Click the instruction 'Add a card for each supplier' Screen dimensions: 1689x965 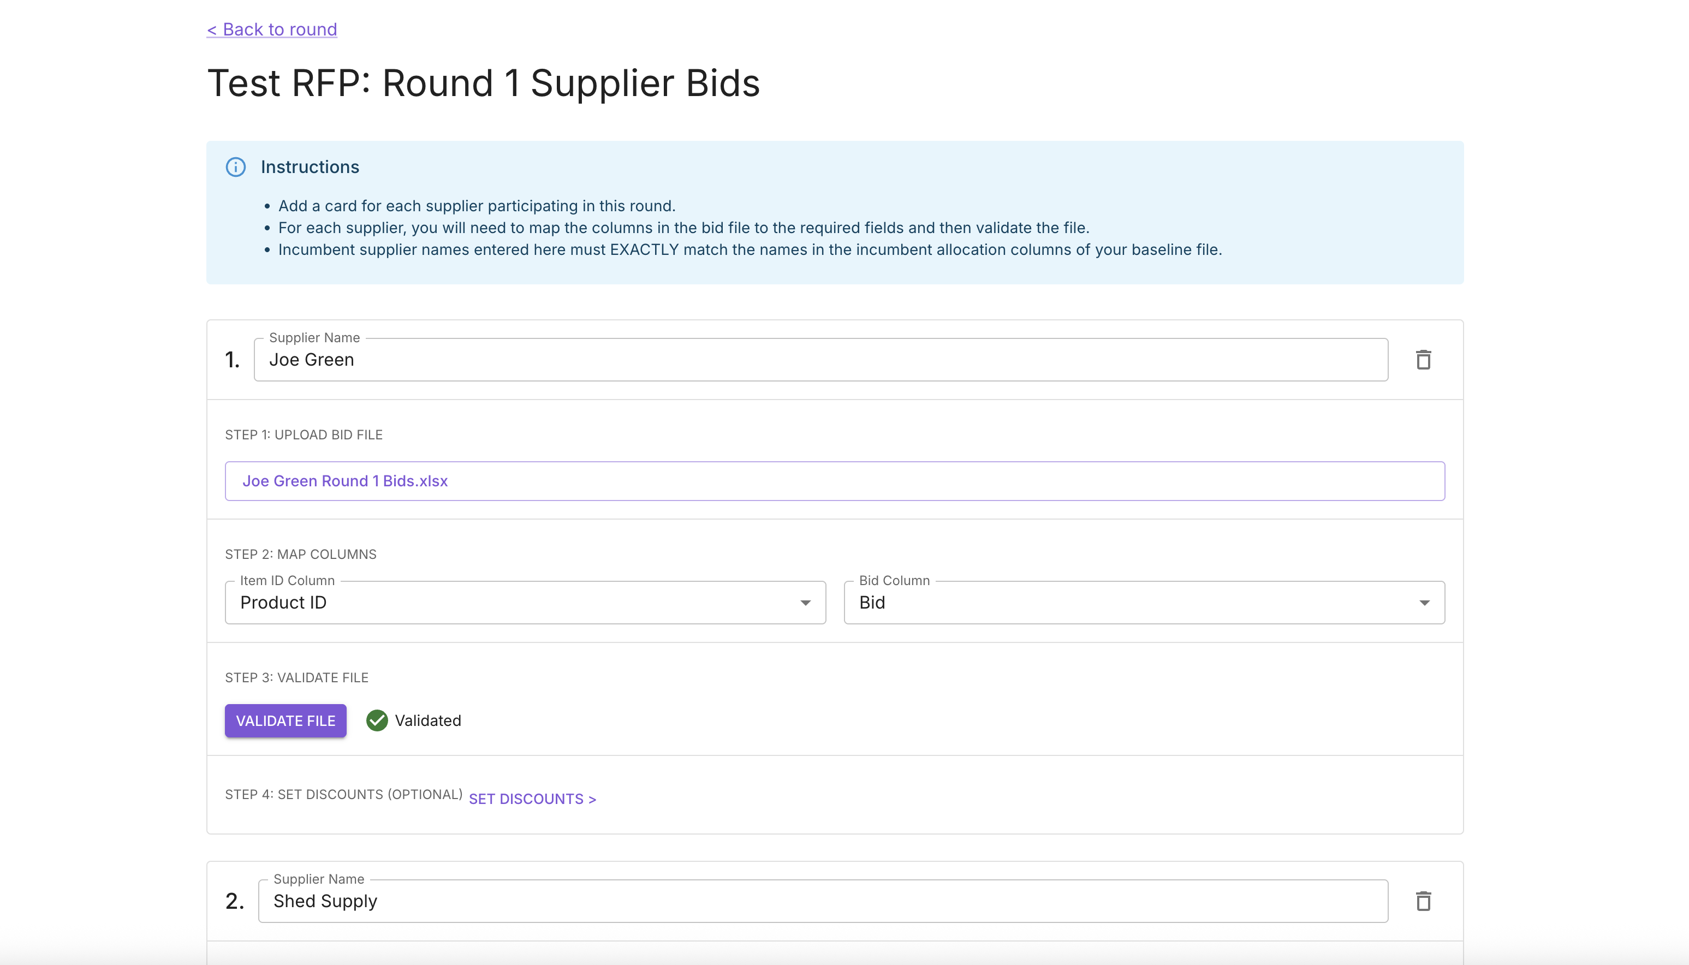point(477,206)
